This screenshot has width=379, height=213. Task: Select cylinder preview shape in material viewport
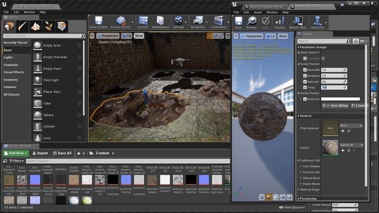(x=262, y=197)
